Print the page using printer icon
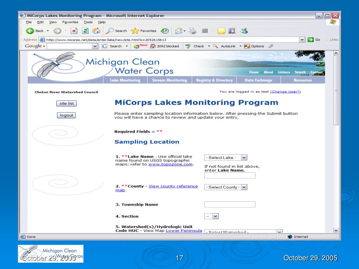The width and height of the screenshot is (359, 269). pyautogui.click(x=192, y=31)
